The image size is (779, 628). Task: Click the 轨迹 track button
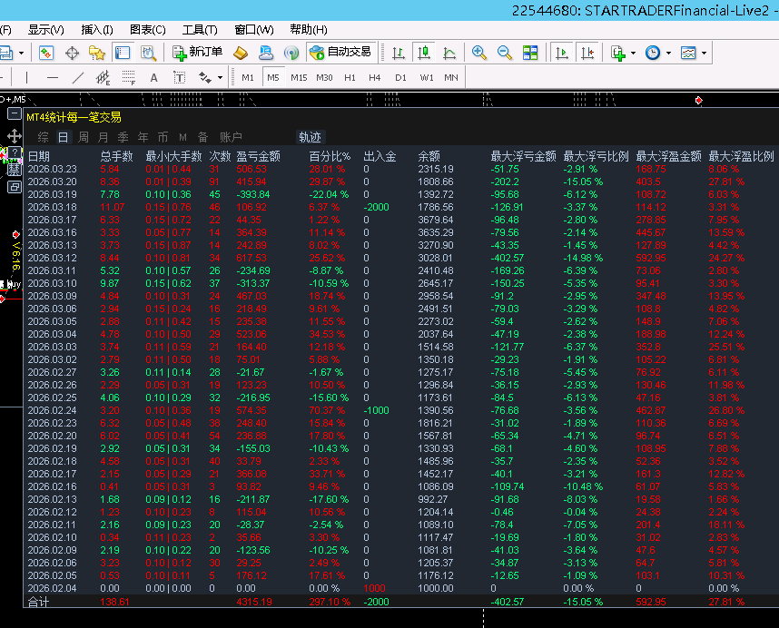point(310,137)
